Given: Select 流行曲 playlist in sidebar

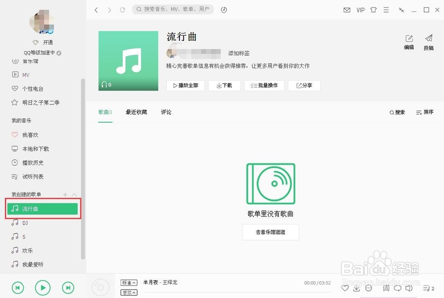Looking at the screenshot, I should (x=43, y=209).
